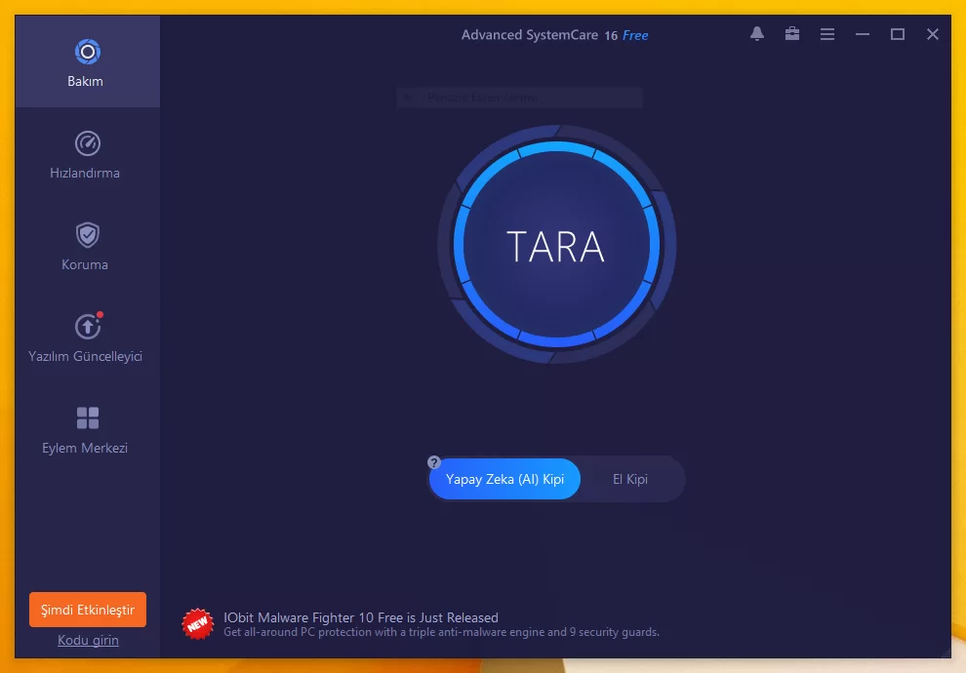Click the help question mark icon
The width and height of the screenshot is (966, 673).
pyautogui.click(x=433, y=462)
